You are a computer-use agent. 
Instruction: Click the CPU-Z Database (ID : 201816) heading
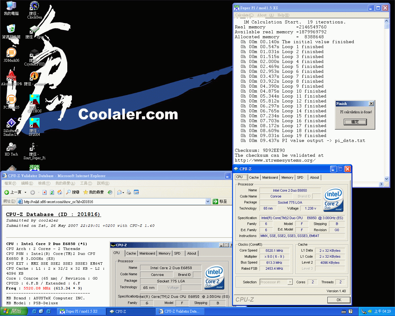tap(53, 214)
